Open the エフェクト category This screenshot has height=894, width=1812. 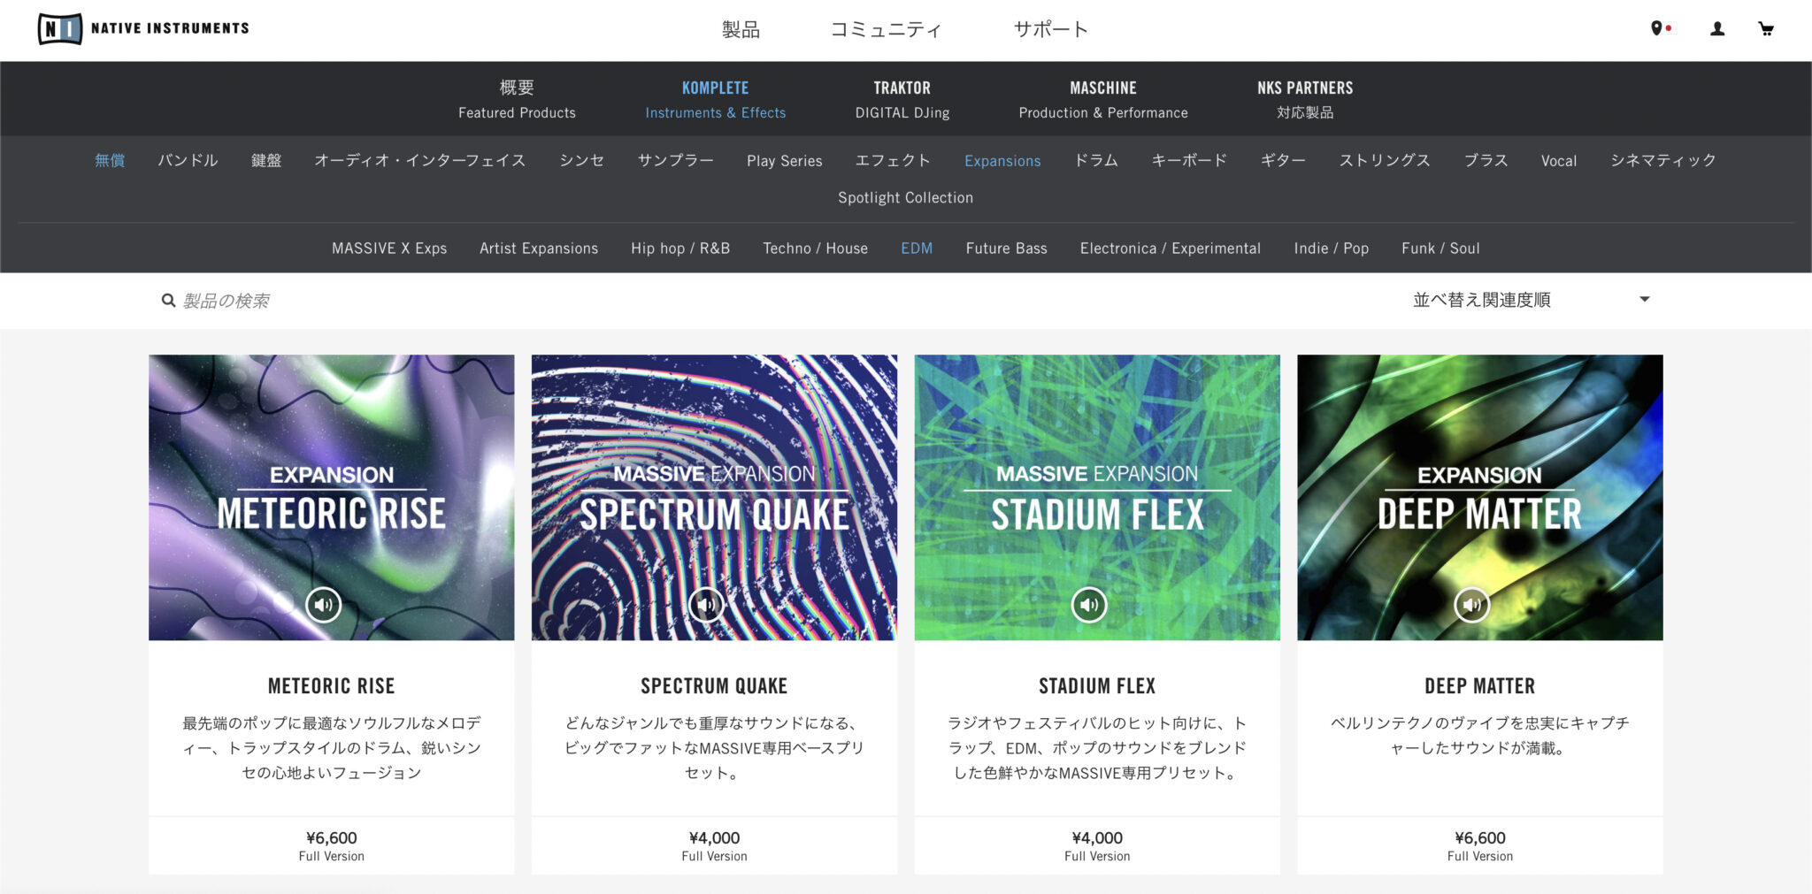(x=893, y=160)
